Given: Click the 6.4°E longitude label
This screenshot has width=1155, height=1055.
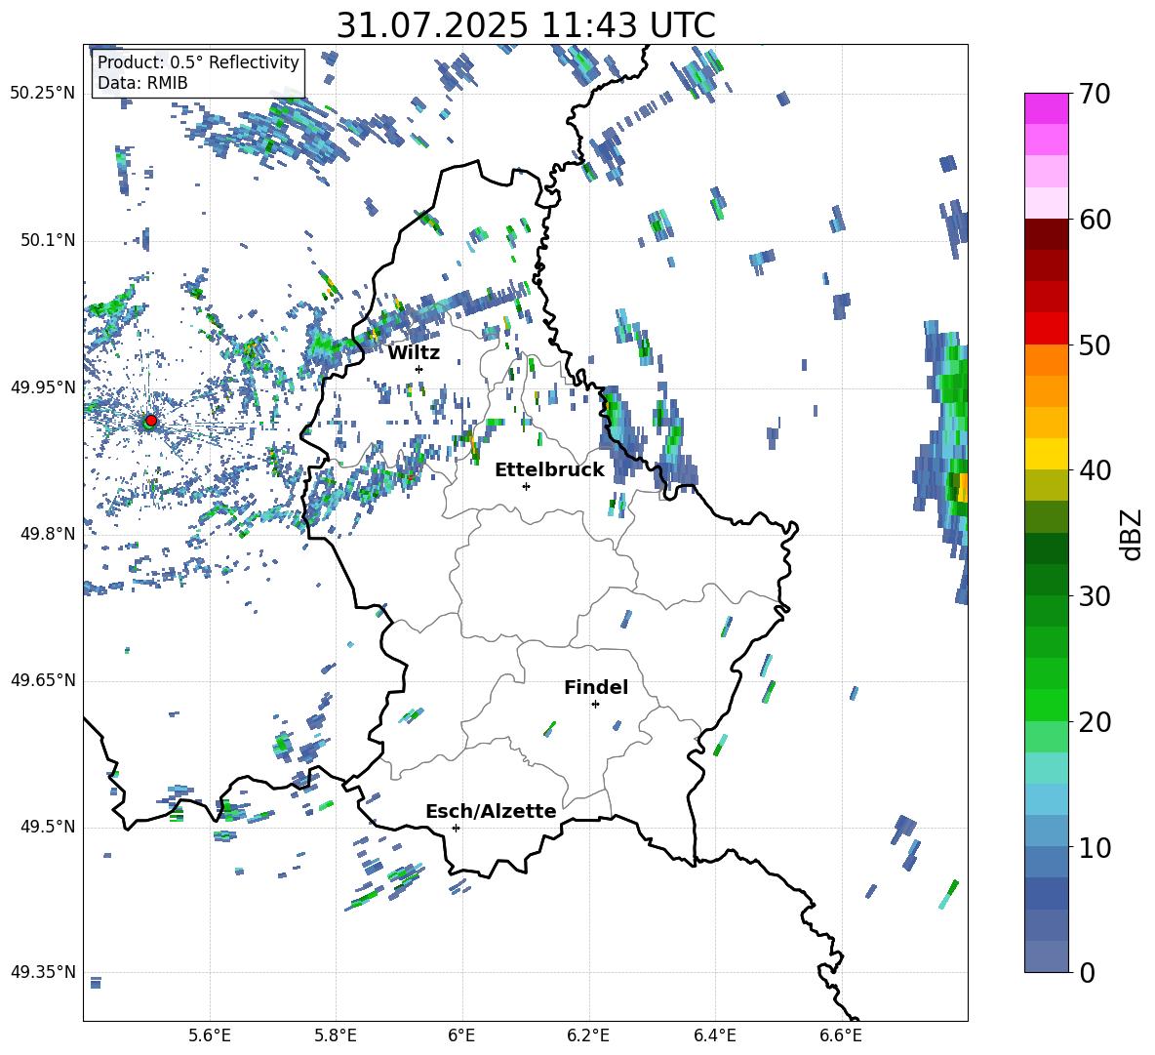Looking at the screenshot, I should (x=714, y=1036).
